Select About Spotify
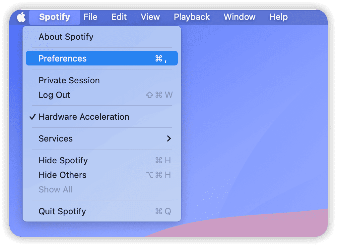The width and height of the screenshot is (337, 246). pos(65,37)
